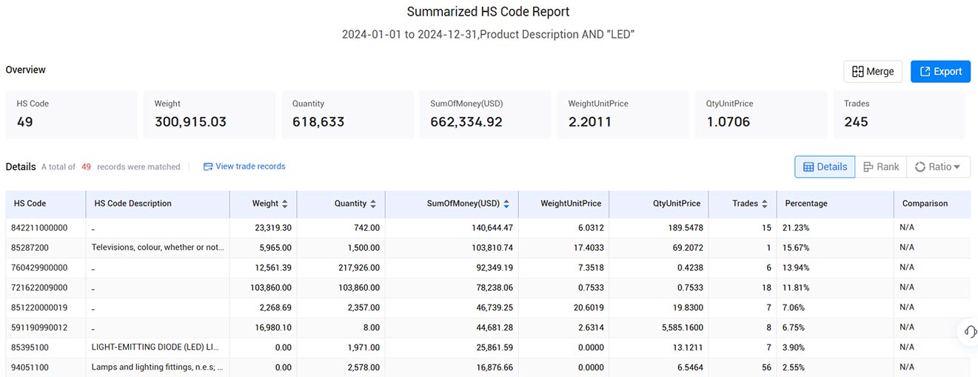
Task: Sort the table by Weight column
Action: click(x=285, y=204)
